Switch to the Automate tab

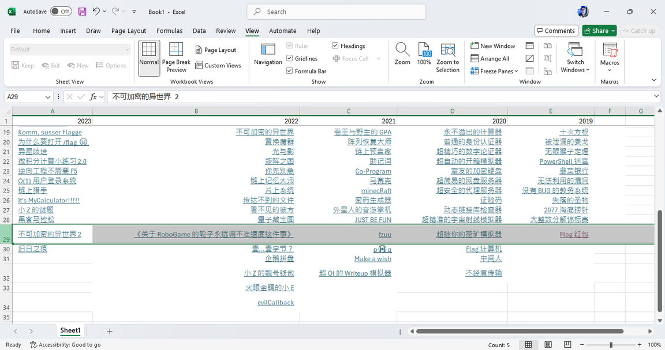[282, 31]
